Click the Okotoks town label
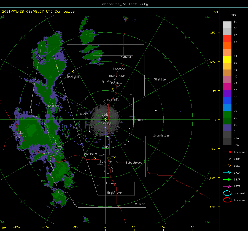Image resolution: width=248 pixels, height=231 pixels. pos(110,183)
